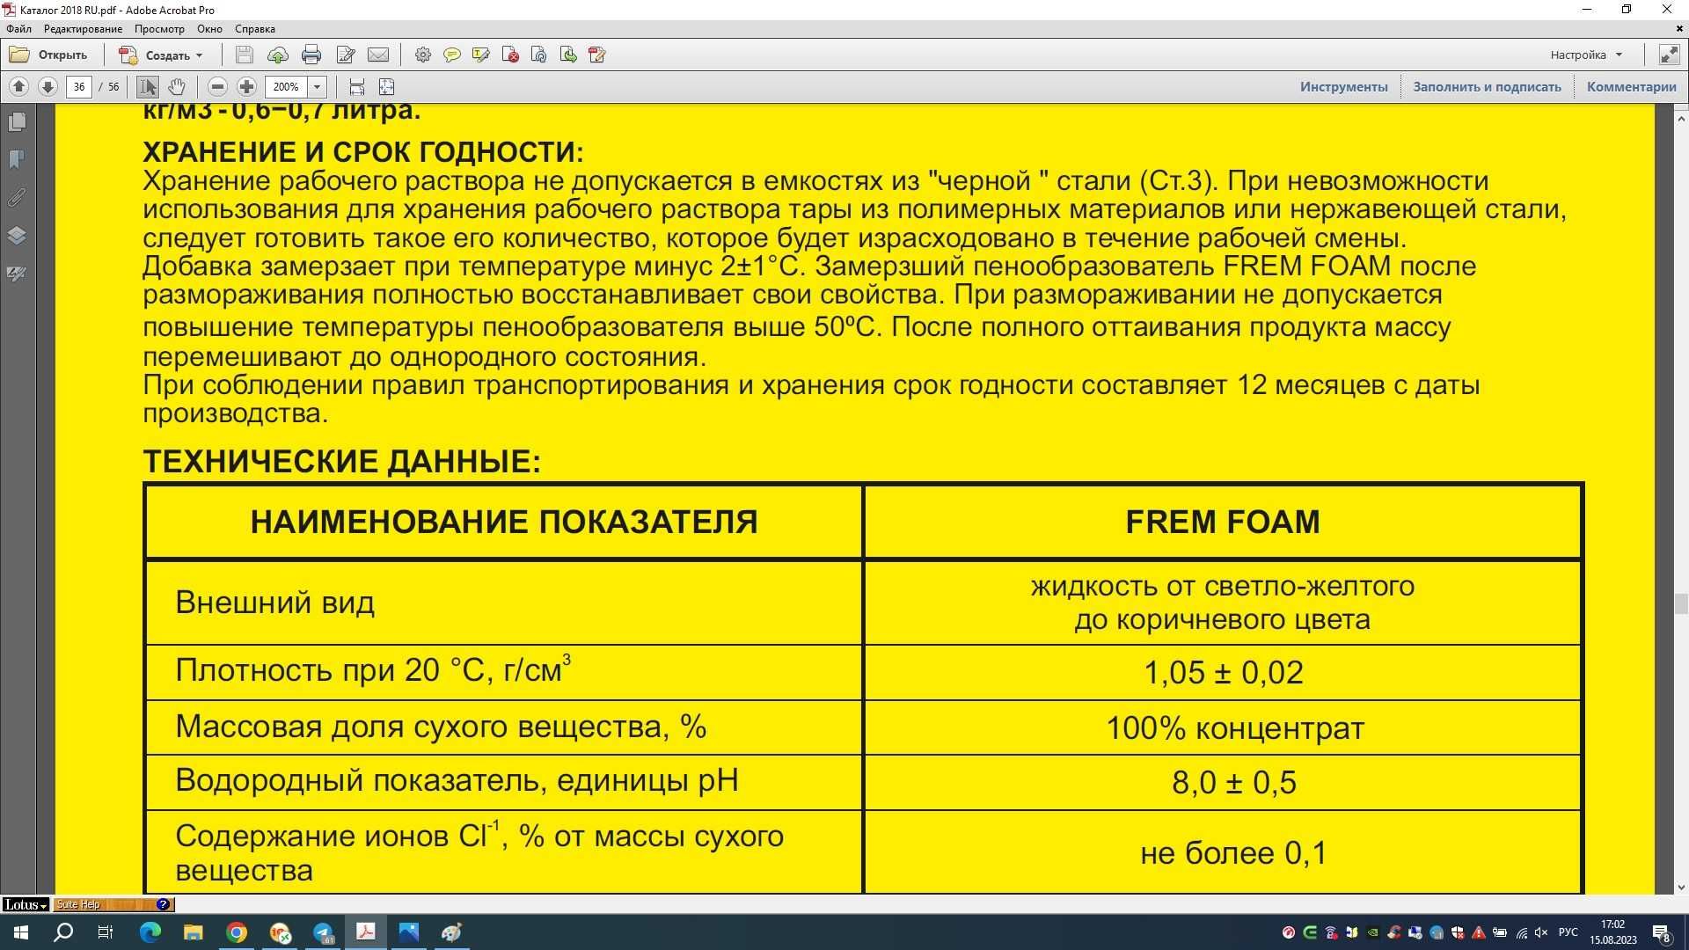Open Windows taskbar search
The height and width of the screenshot is (950, 1689).
pyautogui.click(x=63, y=932)
